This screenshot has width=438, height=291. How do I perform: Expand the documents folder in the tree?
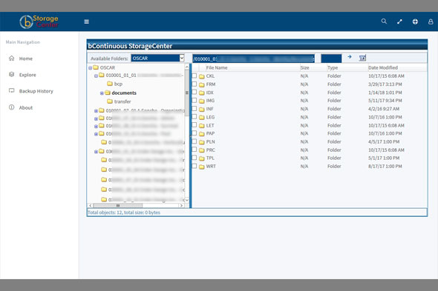(x=102, y=93)
